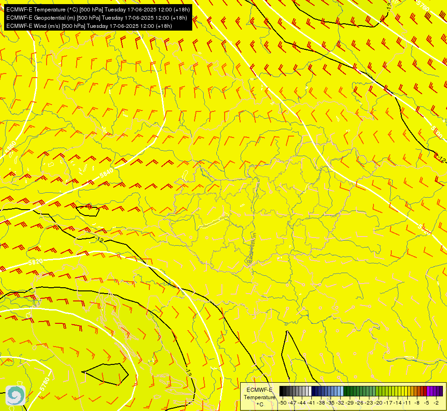
Task: Click the 5780 geopotential contour label
Action: click(x=45, y=384)
